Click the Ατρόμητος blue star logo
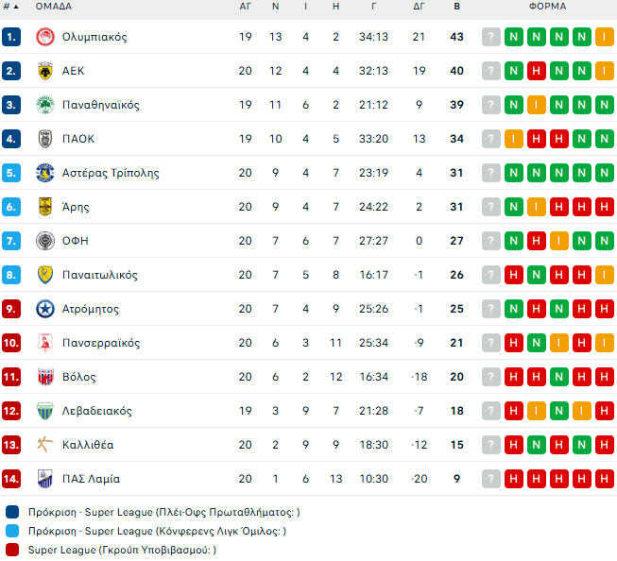The image size is (617, 561). click(x=44, y=309)
